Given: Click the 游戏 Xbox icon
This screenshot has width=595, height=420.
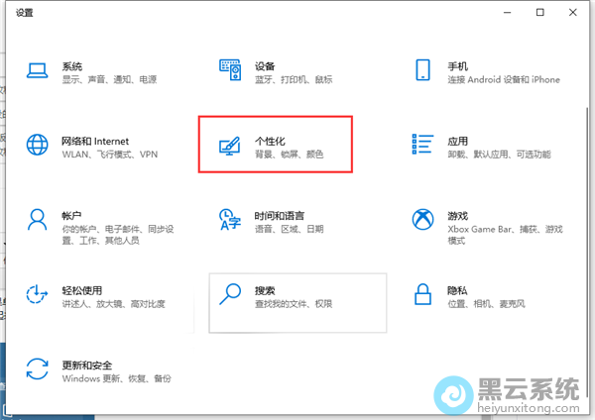Looking at the screenshot, I should [x=423, y=219].
